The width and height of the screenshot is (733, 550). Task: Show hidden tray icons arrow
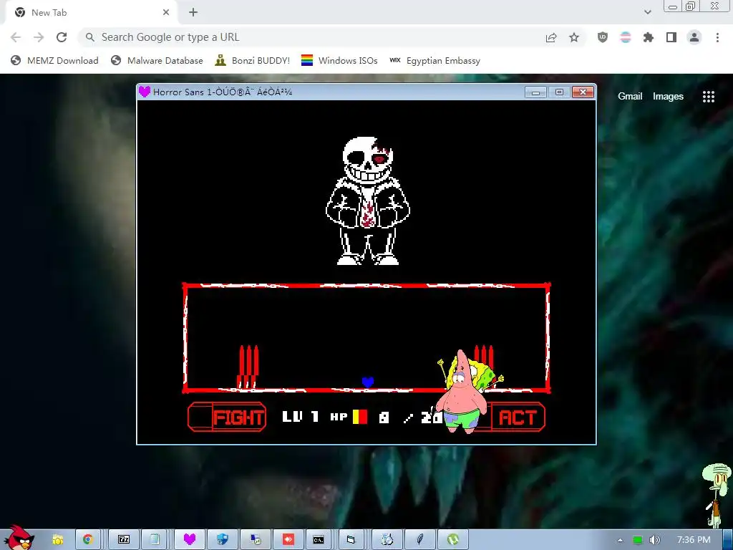tap(620, 540)
